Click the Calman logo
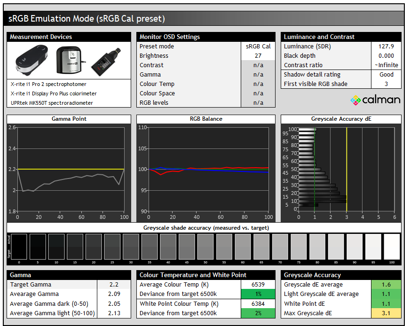The width and height of the screenshot is (410, 326). coord(375,100)
